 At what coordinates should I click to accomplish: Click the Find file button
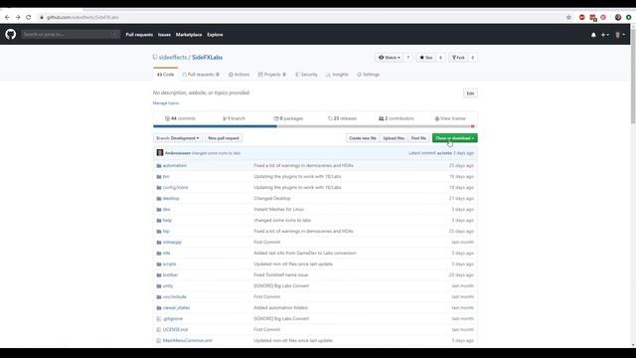click(418, 138)
